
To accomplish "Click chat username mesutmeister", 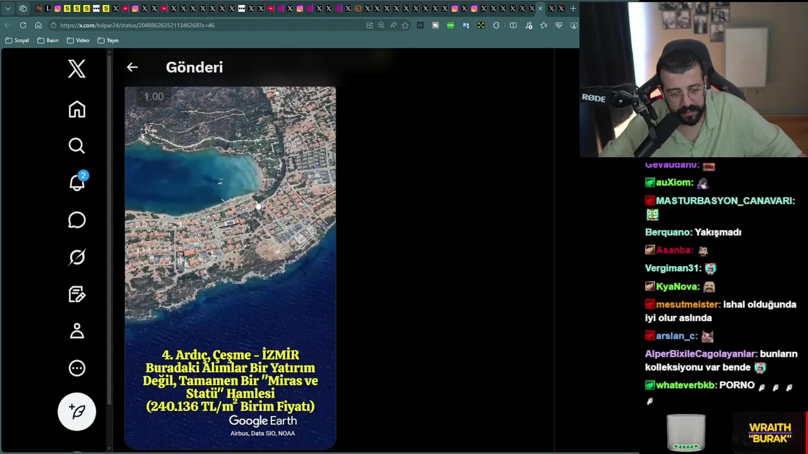I will [x=687, y=305].
